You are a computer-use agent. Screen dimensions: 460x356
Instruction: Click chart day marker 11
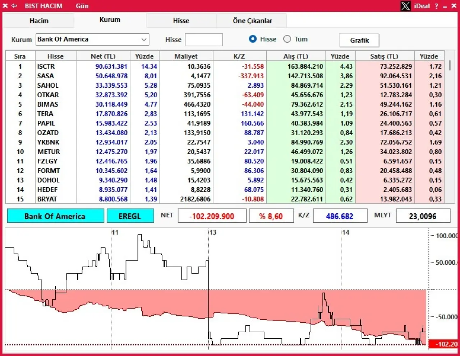coord(115,232)
